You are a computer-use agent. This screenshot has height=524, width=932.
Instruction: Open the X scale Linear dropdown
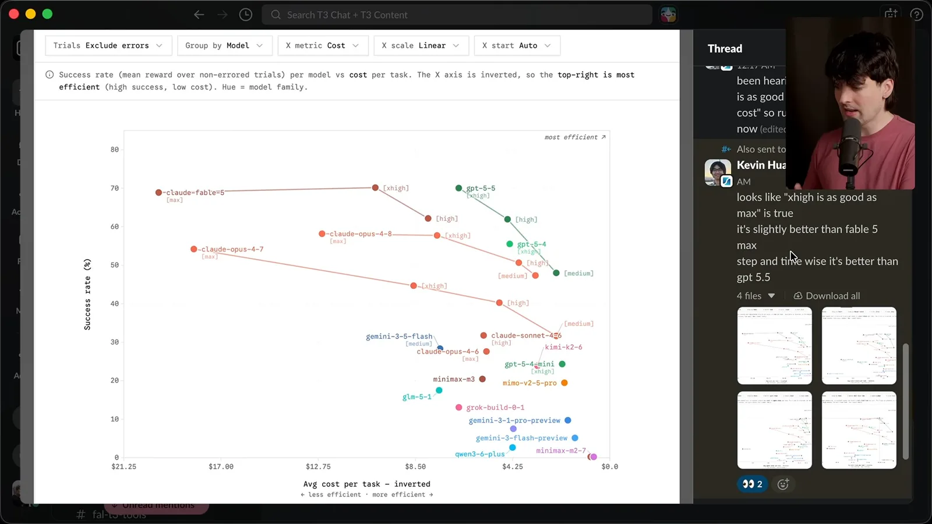421,45
